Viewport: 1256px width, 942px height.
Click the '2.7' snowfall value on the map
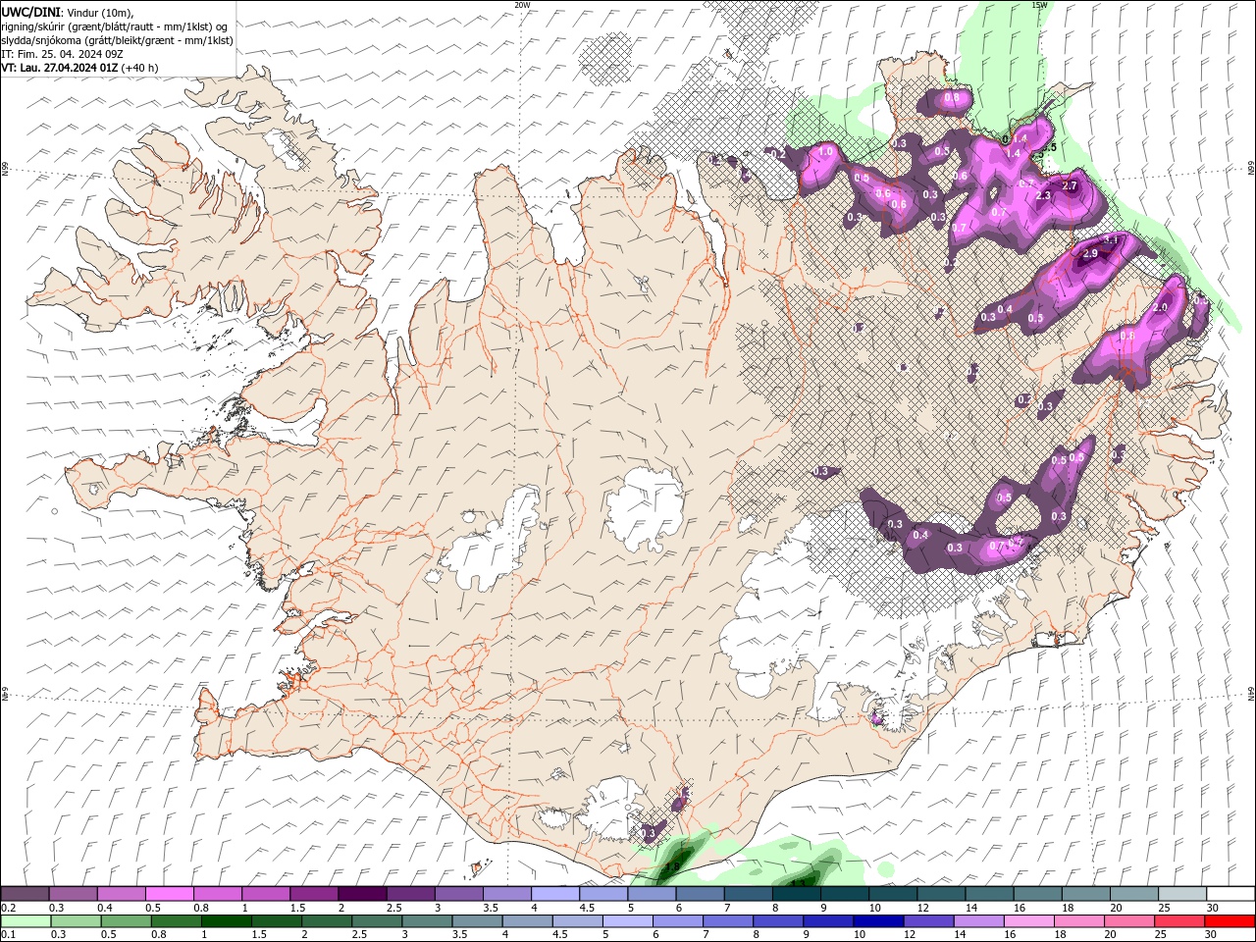tap(1070, 185)
